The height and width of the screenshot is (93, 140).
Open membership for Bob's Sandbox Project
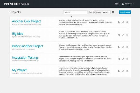(x=119, y=47)
